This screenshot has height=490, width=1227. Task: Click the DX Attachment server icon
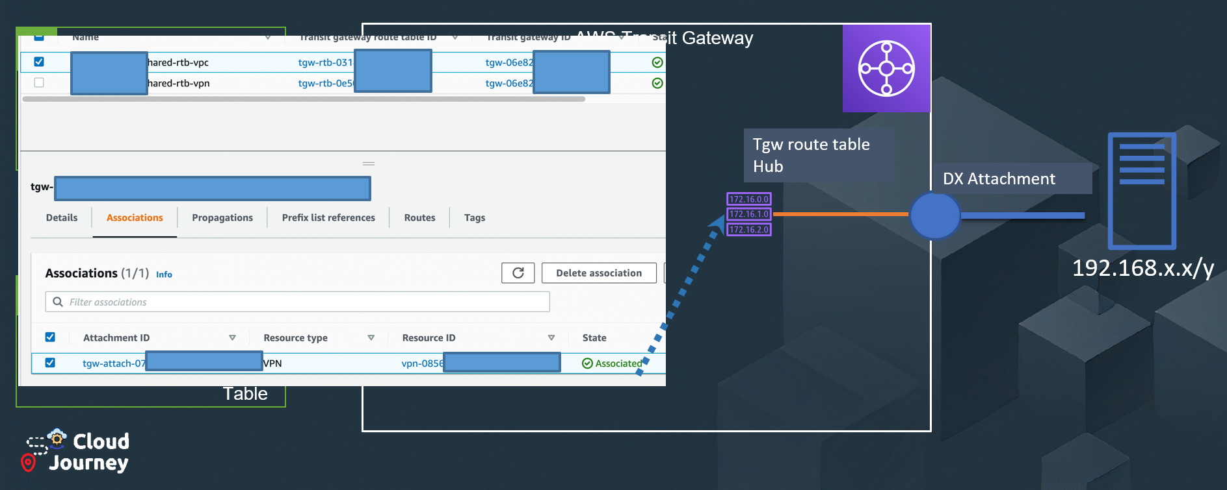click(x=1142, y=191)
